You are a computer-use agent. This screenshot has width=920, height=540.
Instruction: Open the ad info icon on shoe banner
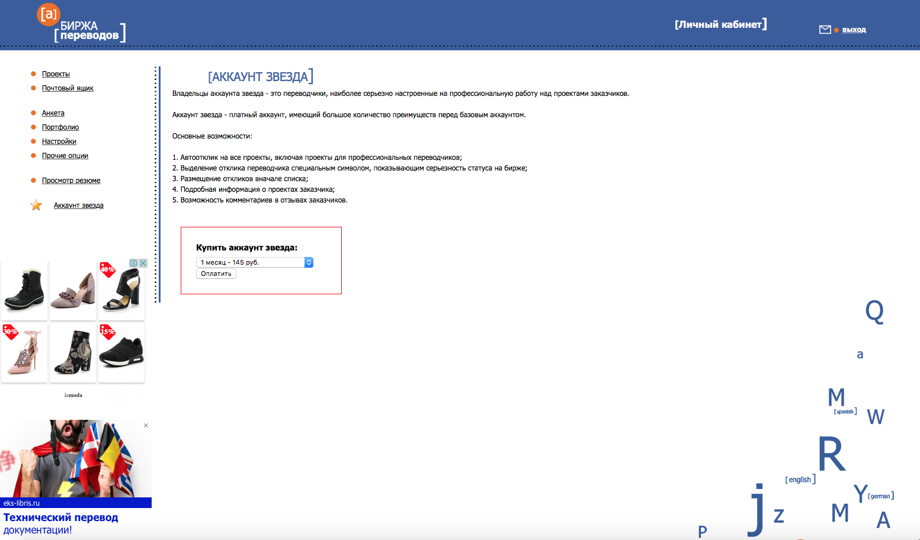[134, 263]
